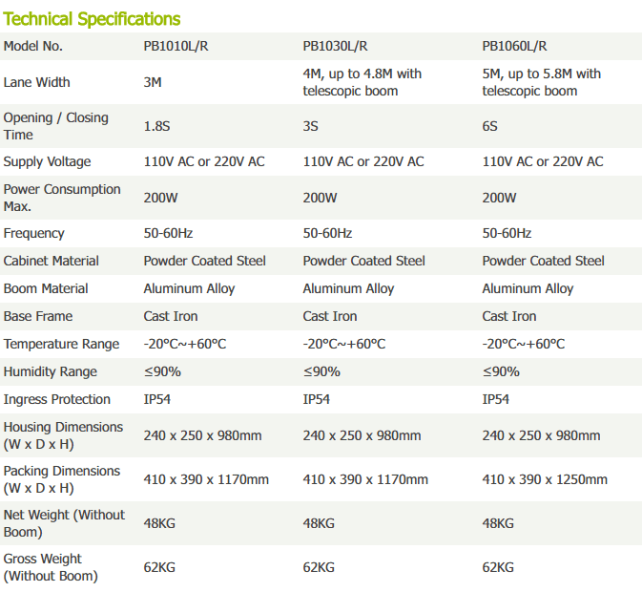Click the 5M telescopic boom lane width cell
642x592 pixels.
click(x=541, y=82)
